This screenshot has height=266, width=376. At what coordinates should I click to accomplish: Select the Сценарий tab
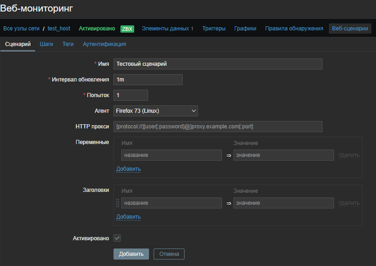click(x=18, y=44)
